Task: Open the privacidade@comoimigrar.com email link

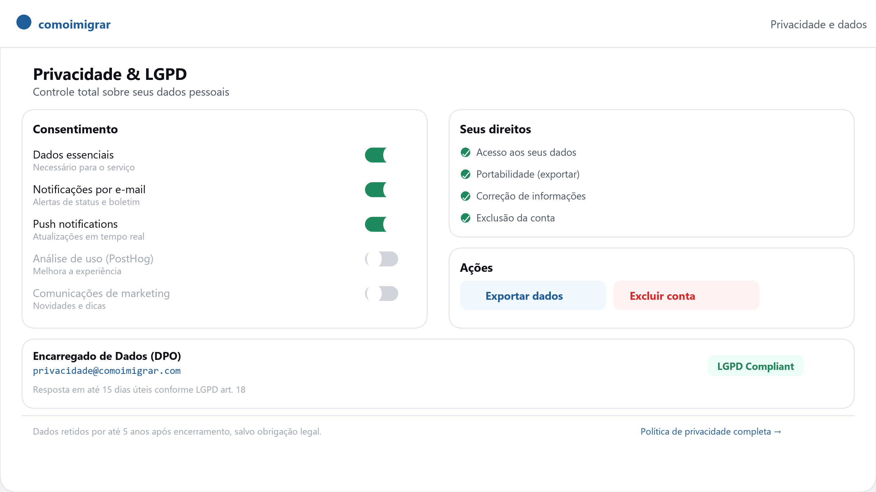Action: point(106,371)
